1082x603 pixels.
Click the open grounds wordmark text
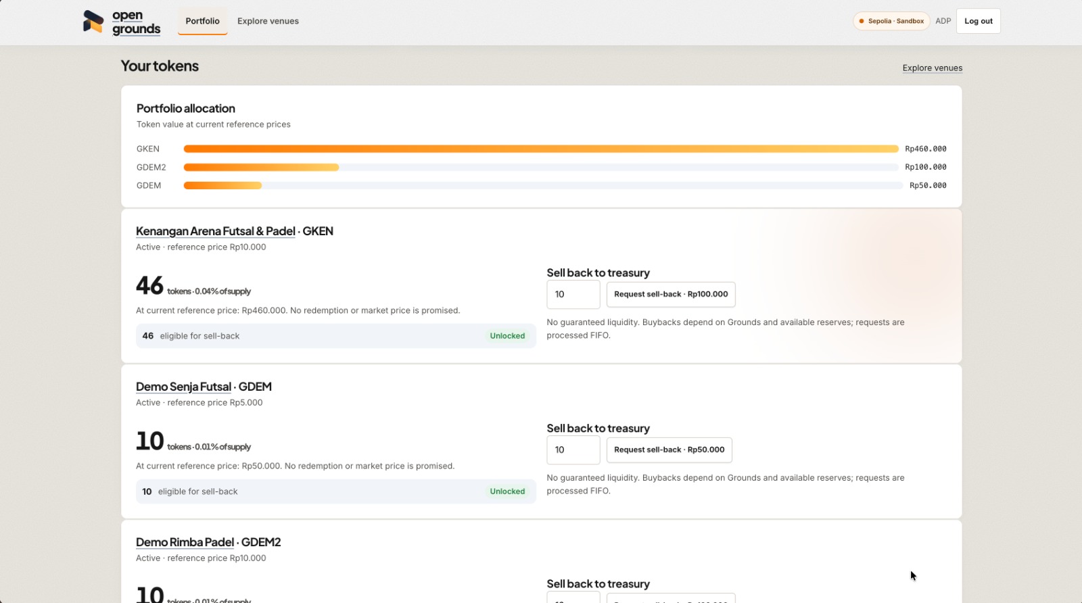136,22
